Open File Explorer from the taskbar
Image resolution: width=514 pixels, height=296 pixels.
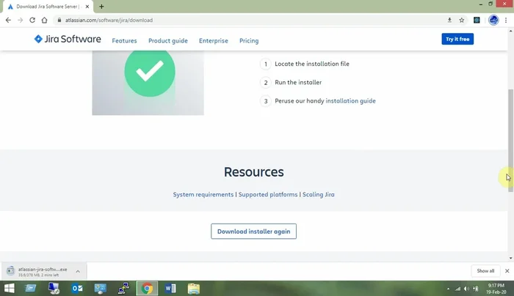[194, 289]
